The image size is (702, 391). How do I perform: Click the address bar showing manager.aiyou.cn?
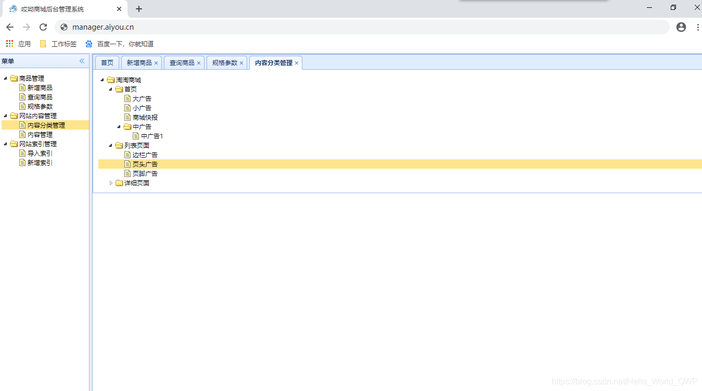coord(362,27)
